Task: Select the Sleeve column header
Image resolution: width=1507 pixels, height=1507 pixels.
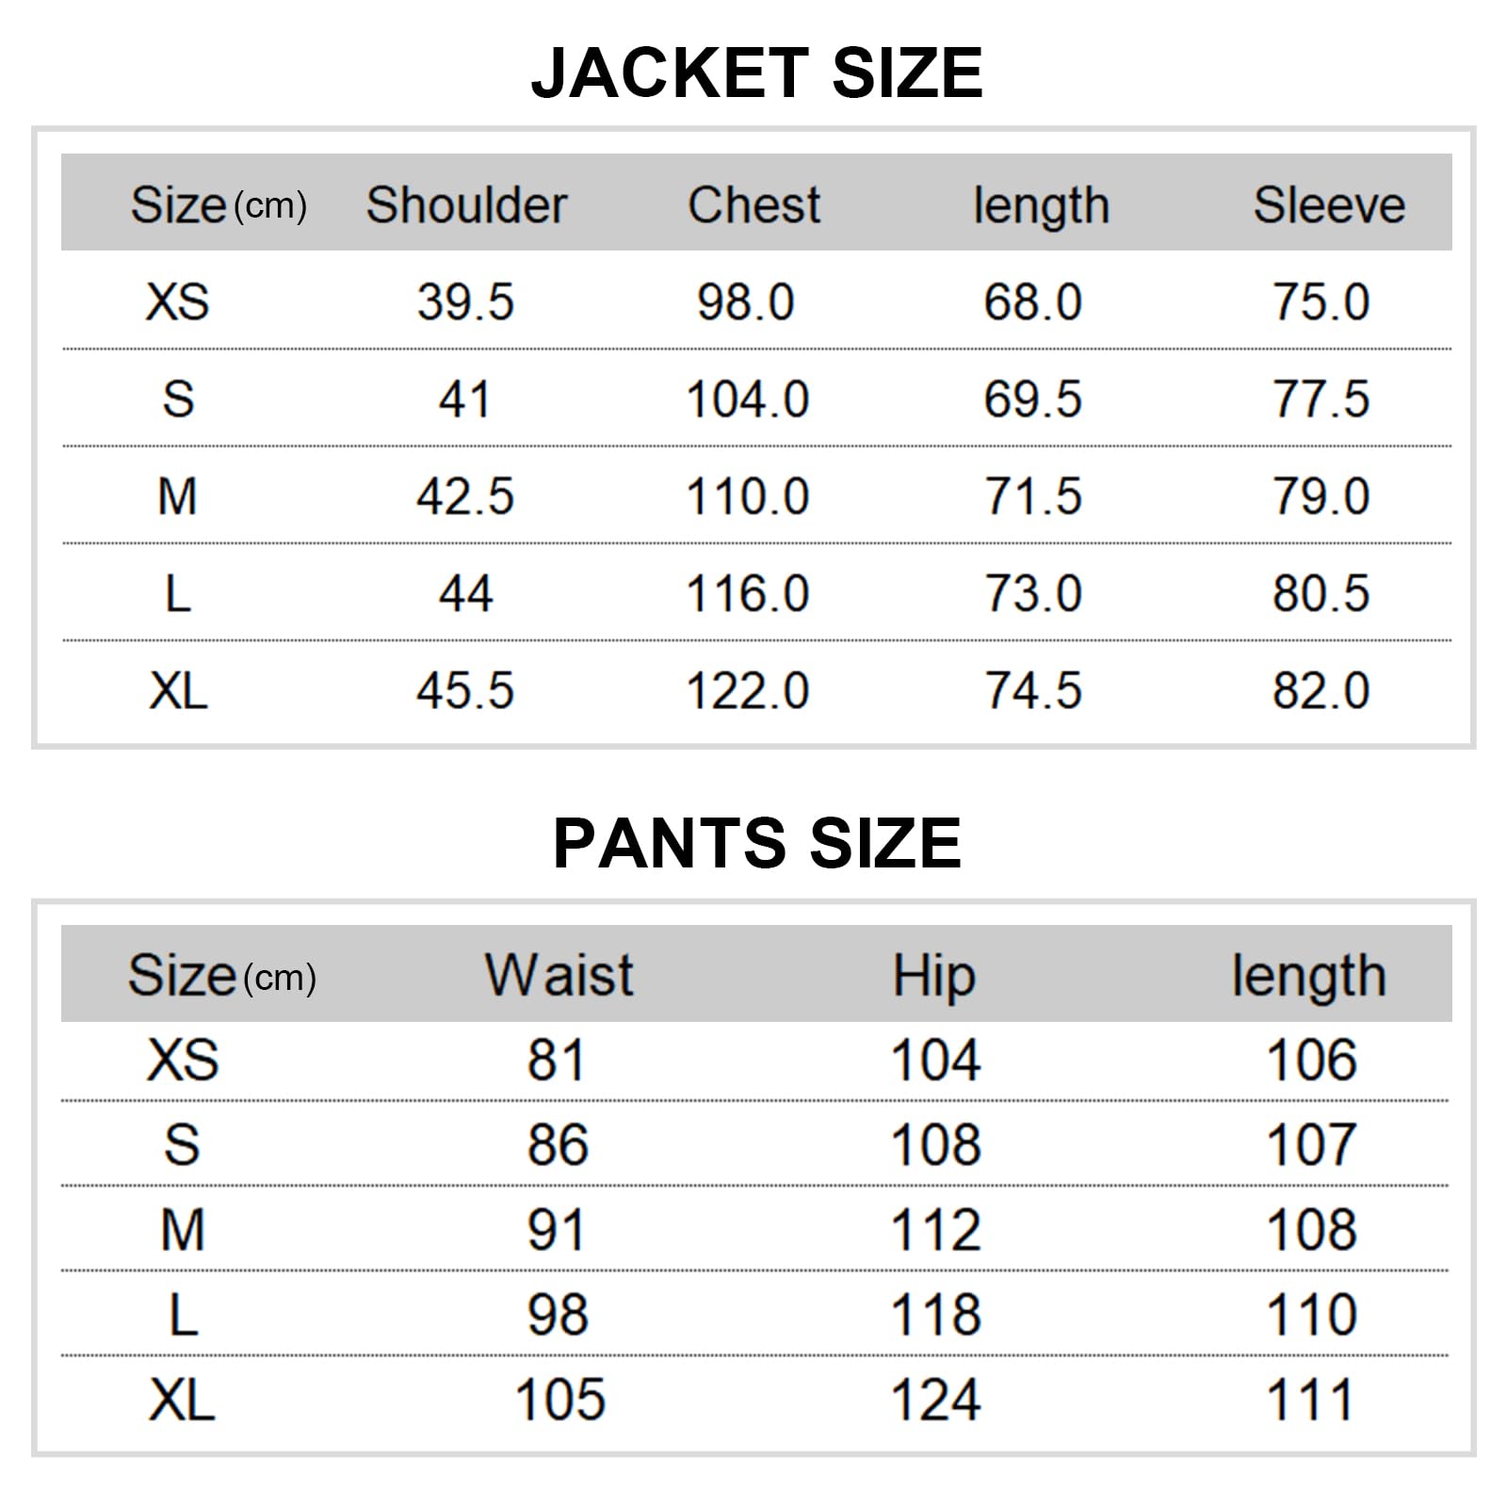Action: (1329, 205)
